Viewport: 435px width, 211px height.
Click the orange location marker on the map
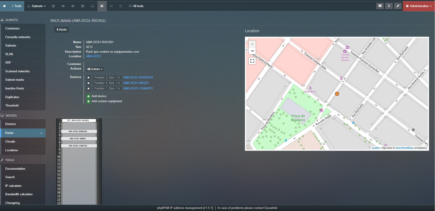click(x=337, y=94)
